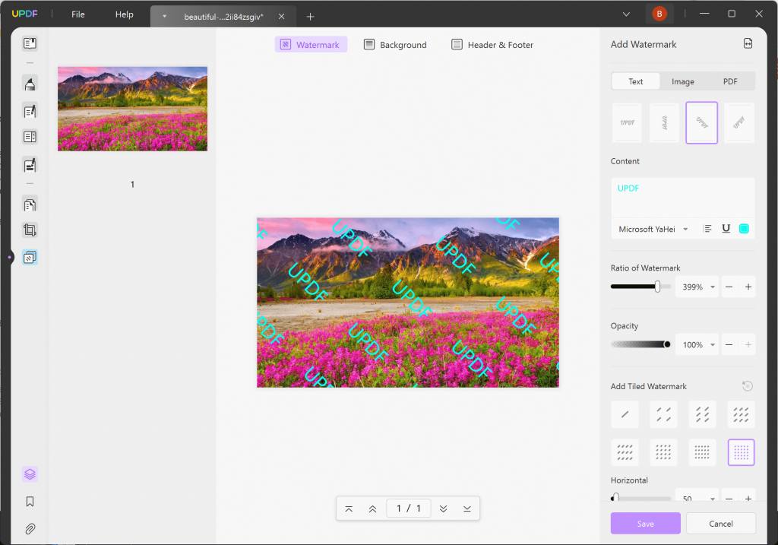Click the export icon beside Add Watermark title

(x=748, y=44)
